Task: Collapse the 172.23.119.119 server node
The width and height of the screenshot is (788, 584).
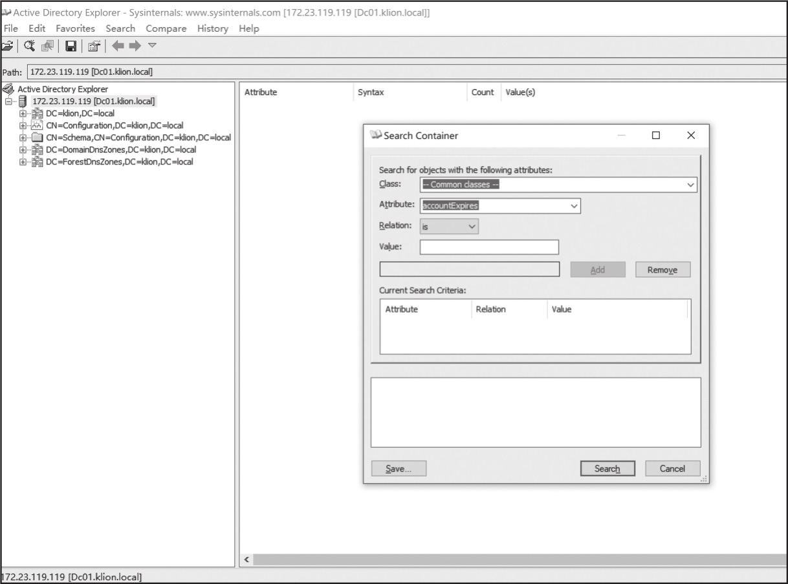Action: [8, 101]
